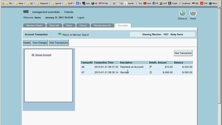
Task: Click the Description column header
Action: [x=134, y=62]
